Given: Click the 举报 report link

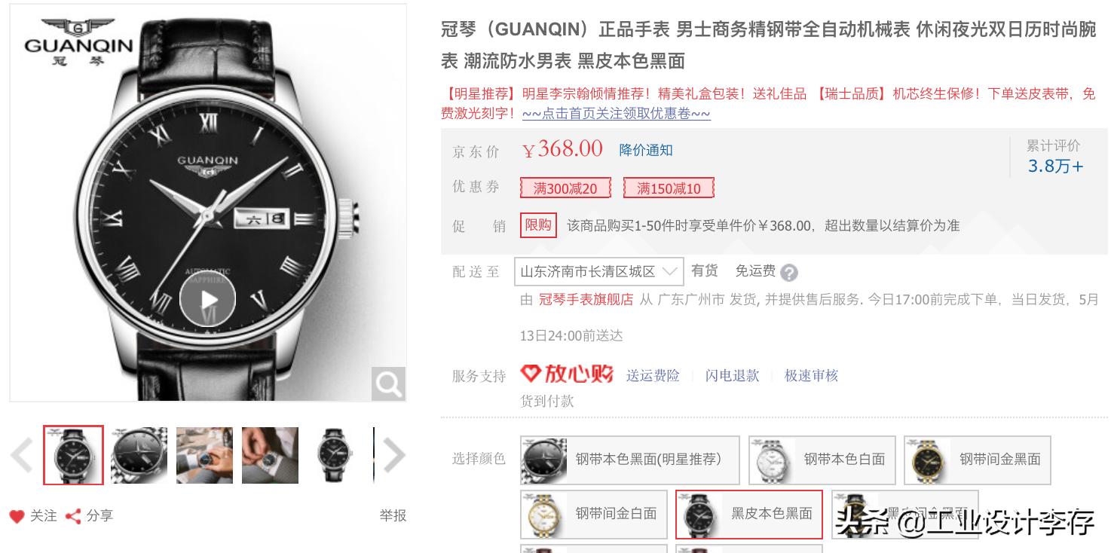Looking at the screenshot, I should click(393, 515).
